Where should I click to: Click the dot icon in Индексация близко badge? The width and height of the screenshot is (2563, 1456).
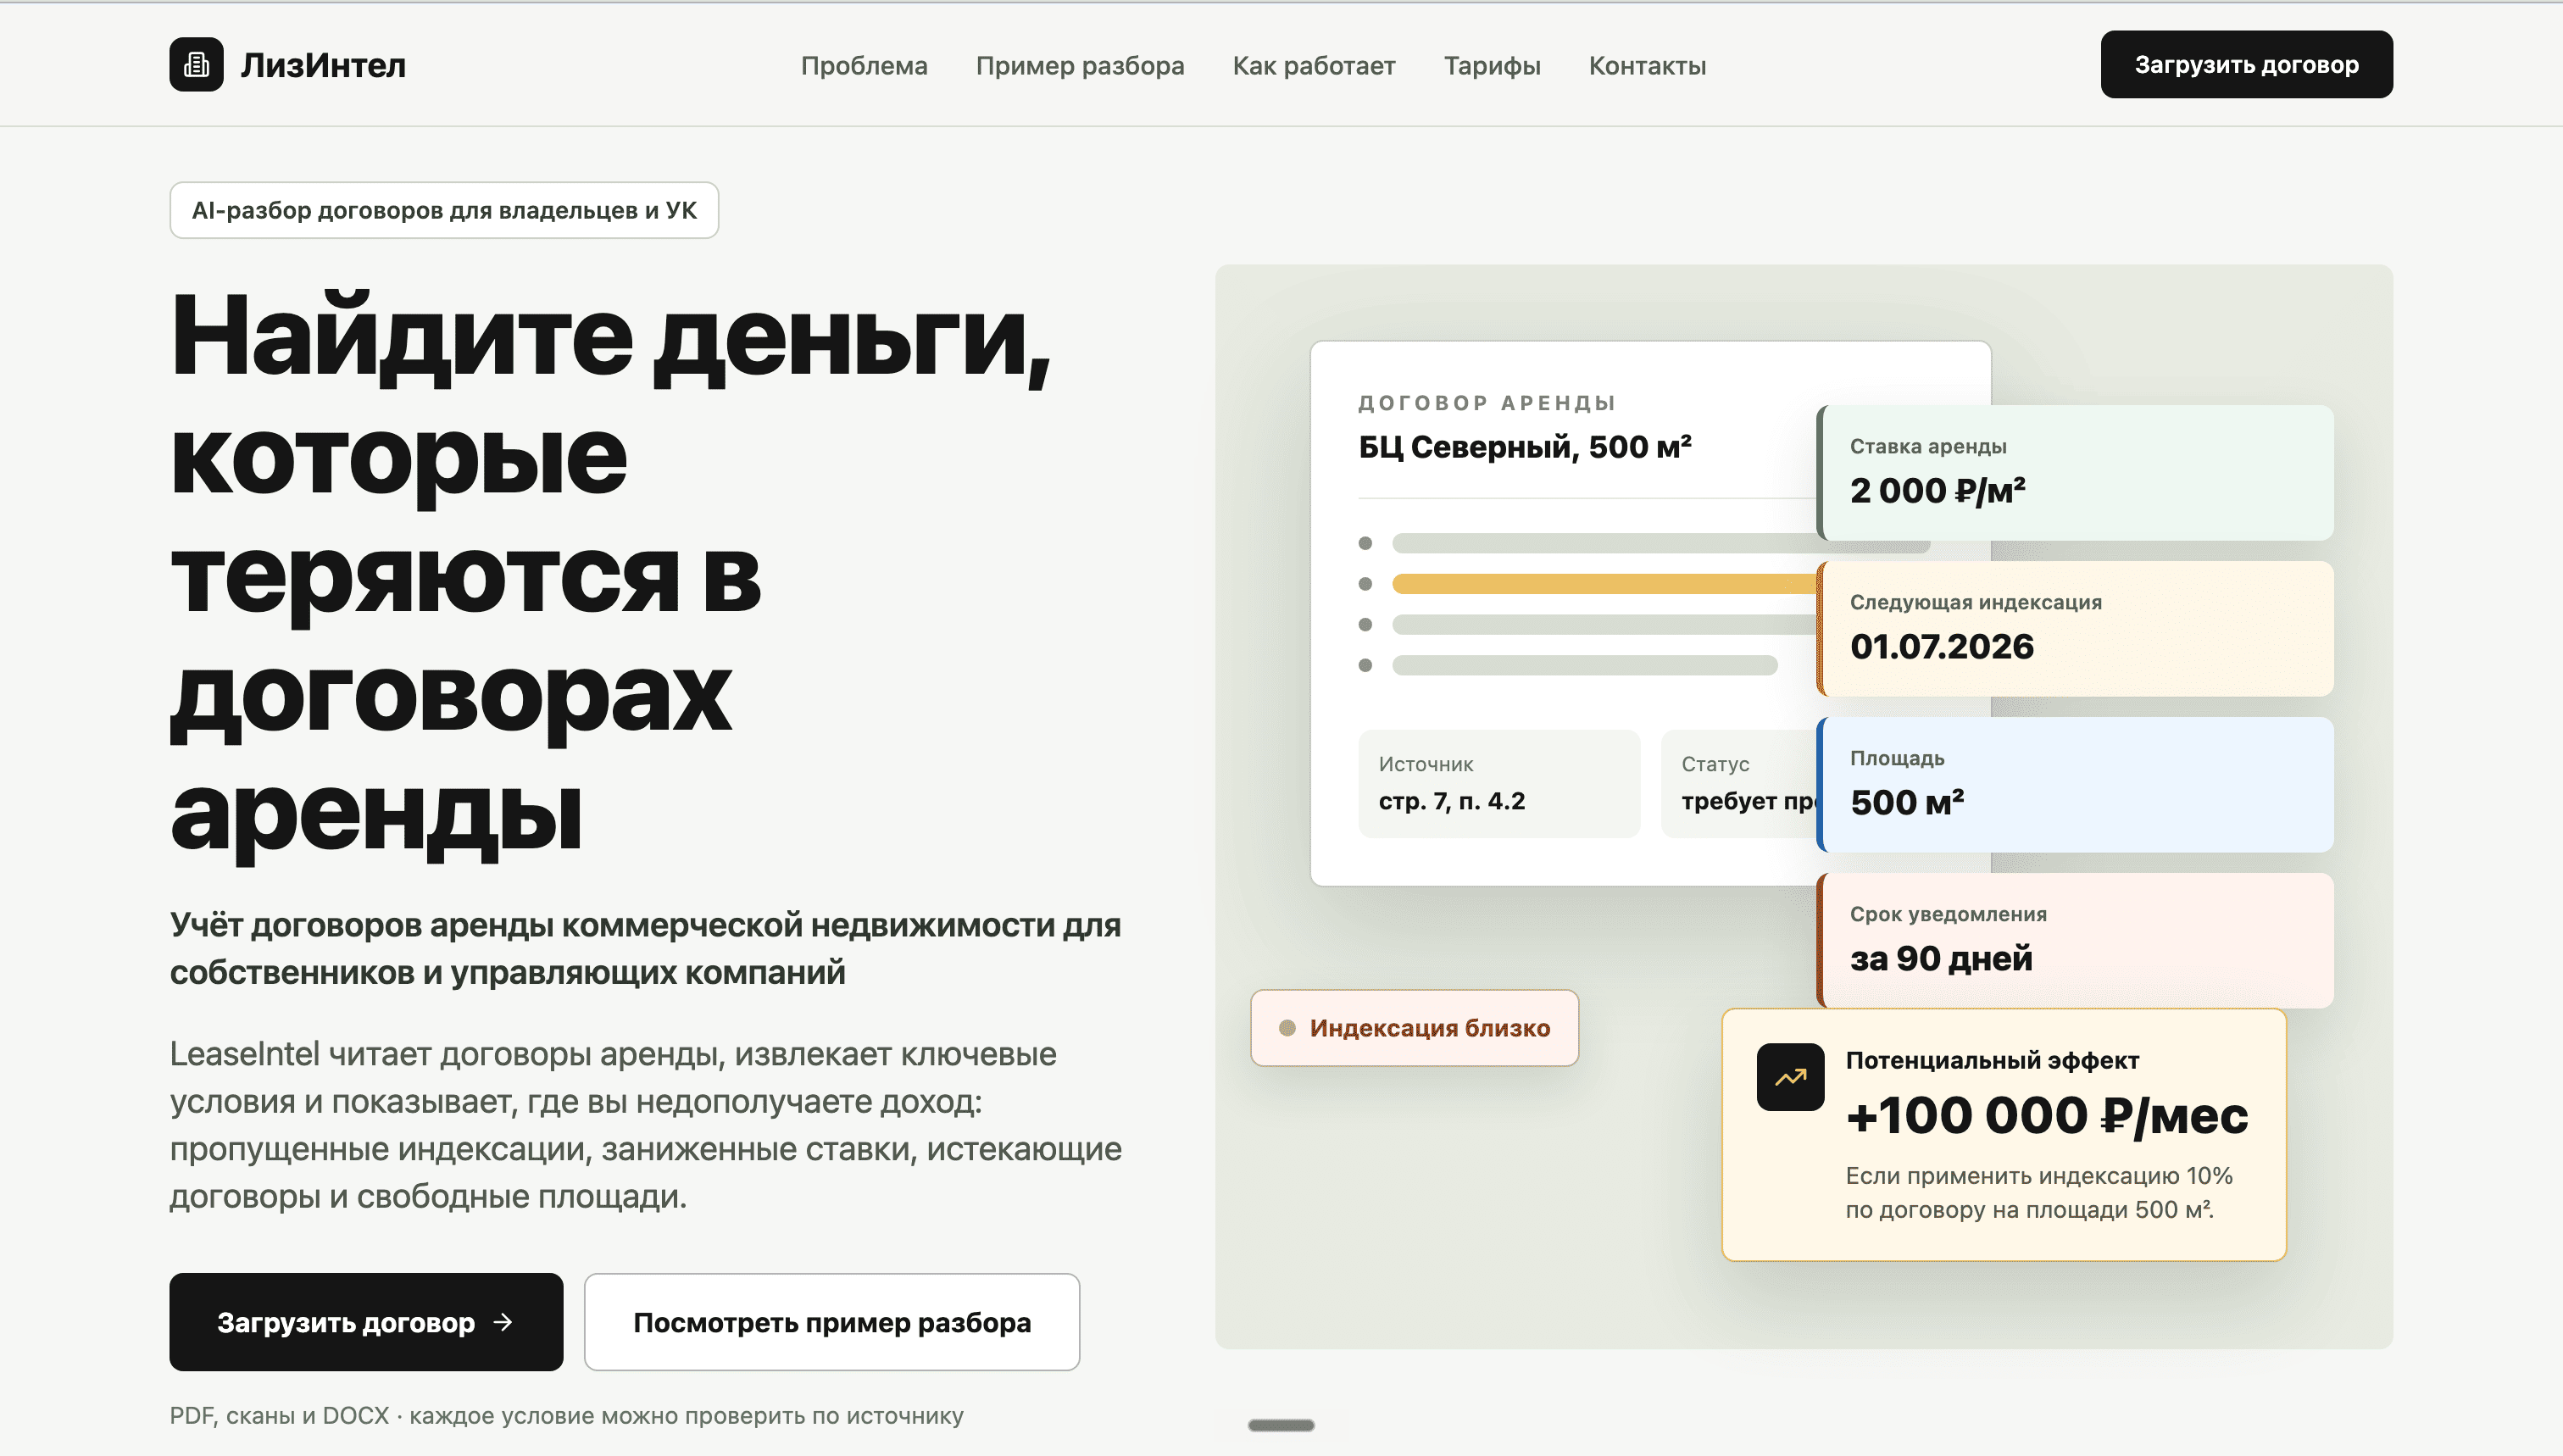point(1288,1028)
